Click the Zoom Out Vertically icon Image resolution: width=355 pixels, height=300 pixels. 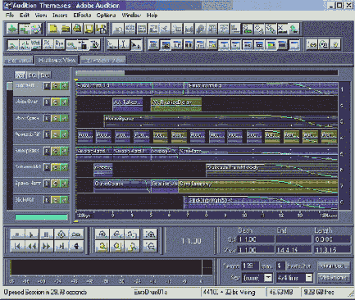(150, 247)
